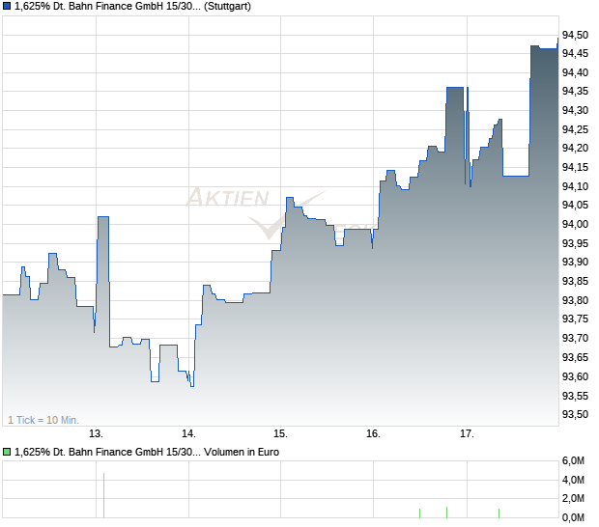The width and height of the screenshot is (599, 527).
Task: Click the y-axis price label '93,60'
Action: tap(575, 376)
